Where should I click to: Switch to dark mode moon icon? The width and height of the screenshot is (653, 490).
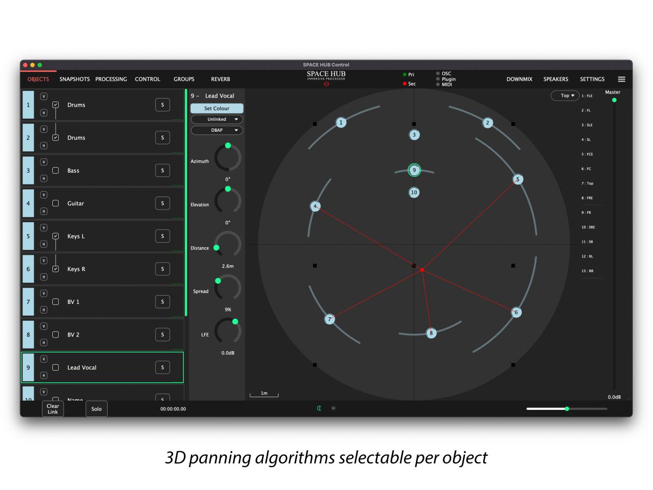point(319,408)
